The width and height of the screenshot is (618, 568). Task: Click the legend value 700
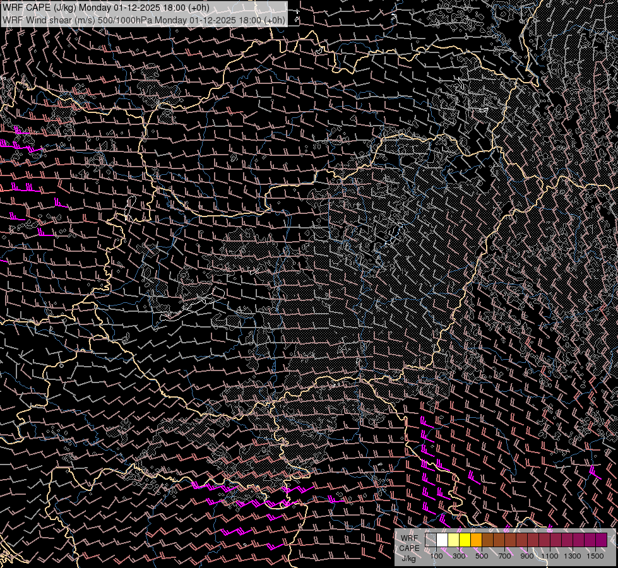(504, 556)
